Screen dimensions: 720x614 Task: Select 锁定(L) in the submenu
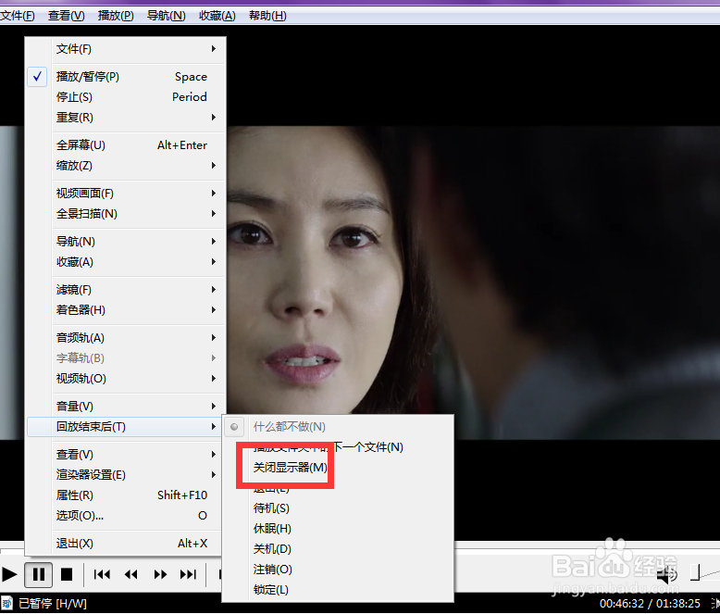coord(338,590)
